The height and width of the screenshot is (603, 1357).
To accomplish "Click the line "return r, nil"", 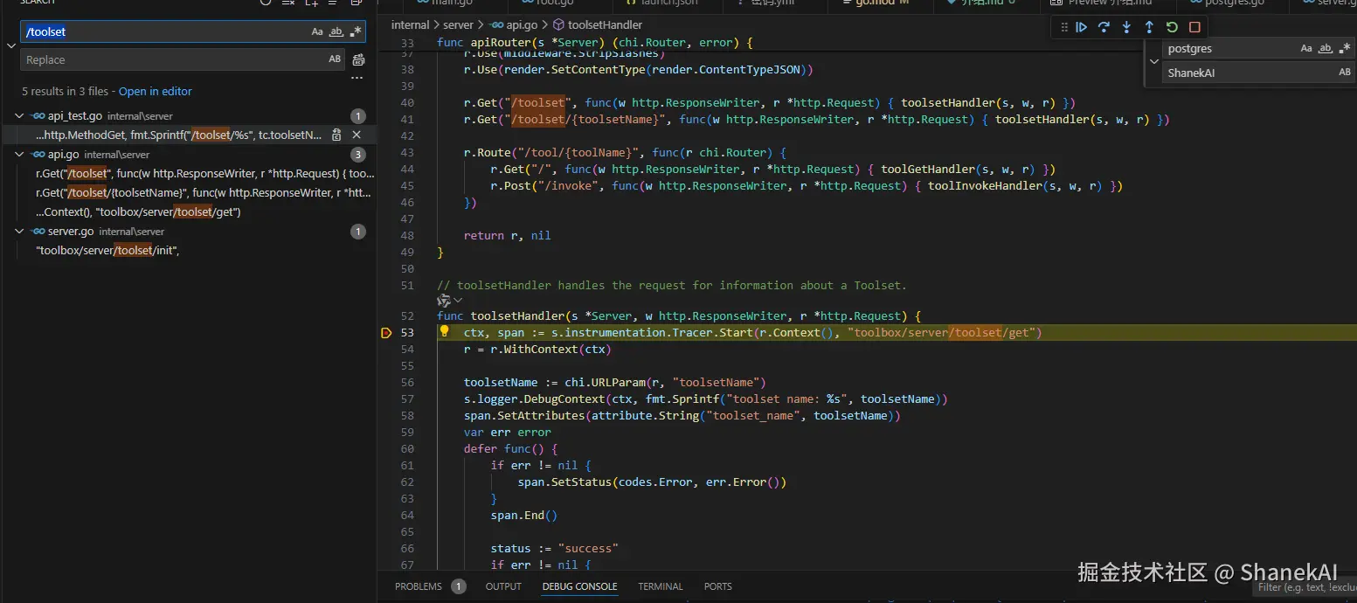I will pos(508,235).
